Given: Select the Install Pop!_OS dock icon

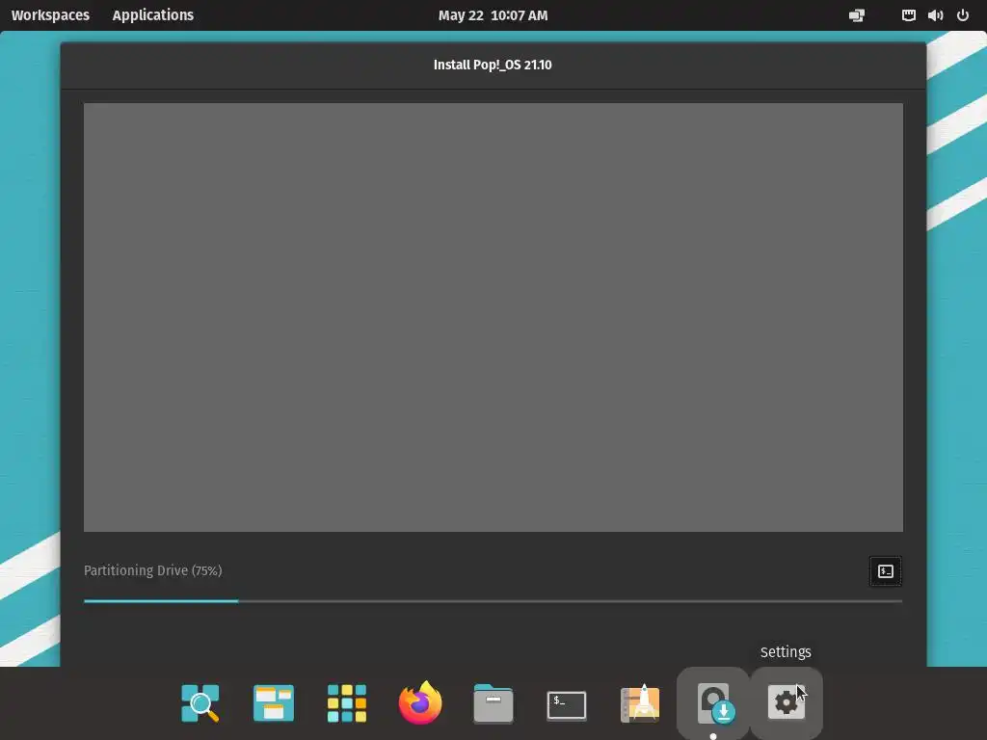Looking at the screenshot, I should pyautogui.click(x=713, y=702).
